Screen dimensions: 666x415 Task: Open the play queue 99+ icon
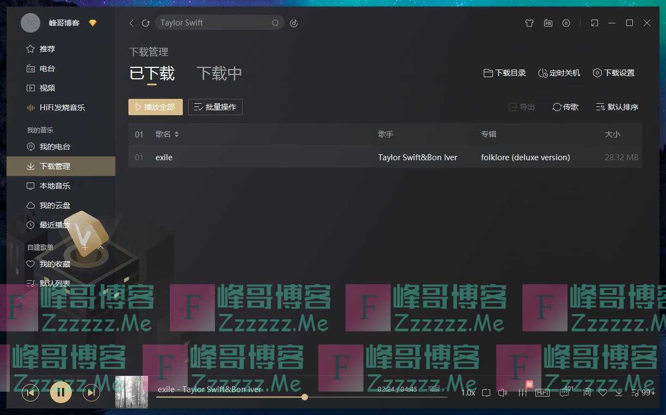tap(644, 392)
